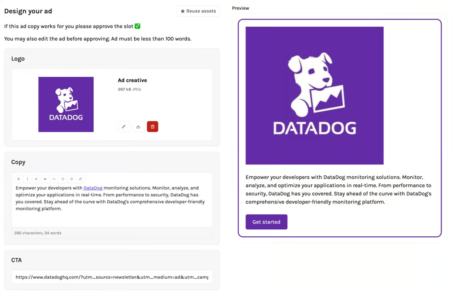Image resolution: width=453 pixels, height=292 pixels.
Task: Click the preview ad copy paragraph
Action: (x=339, y=190)
